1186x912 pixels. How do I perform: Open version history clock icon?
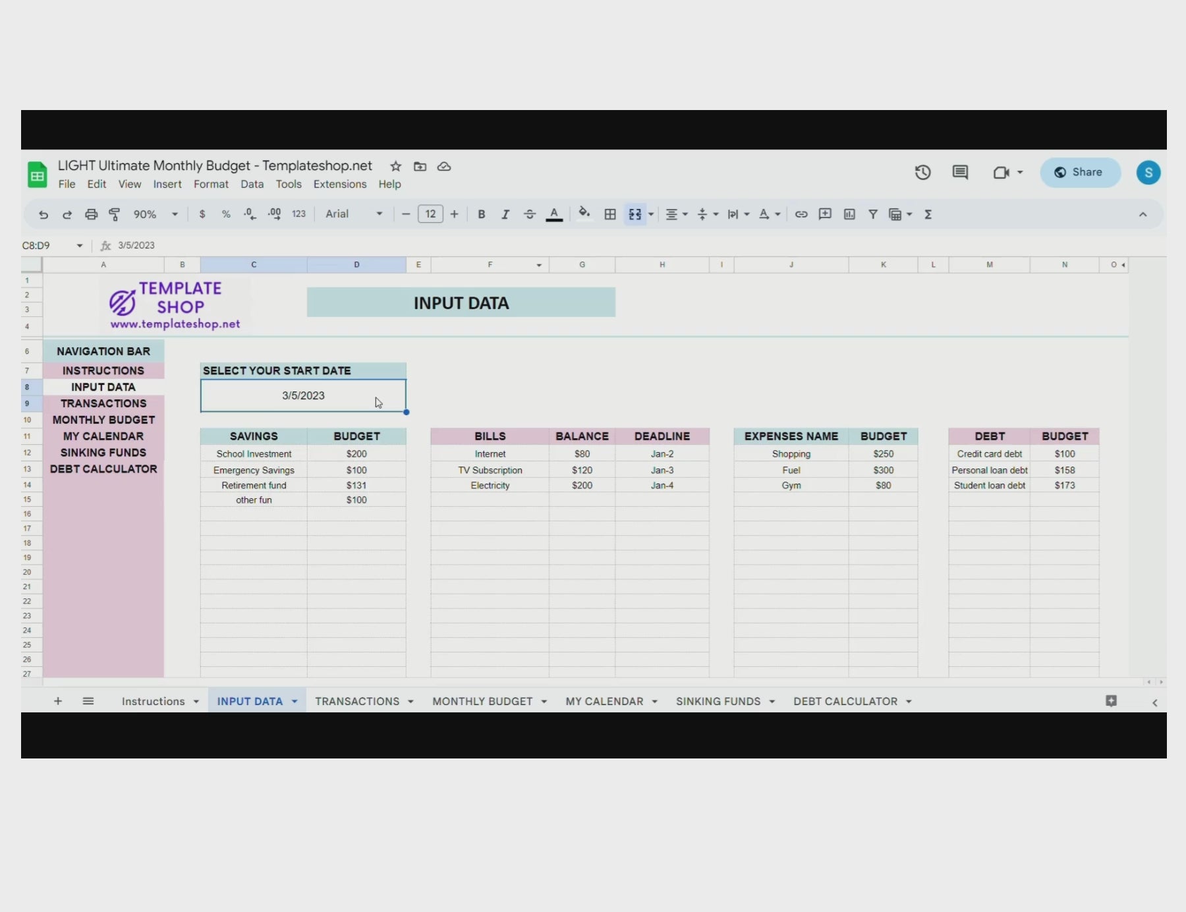click(x=922, y=173)
